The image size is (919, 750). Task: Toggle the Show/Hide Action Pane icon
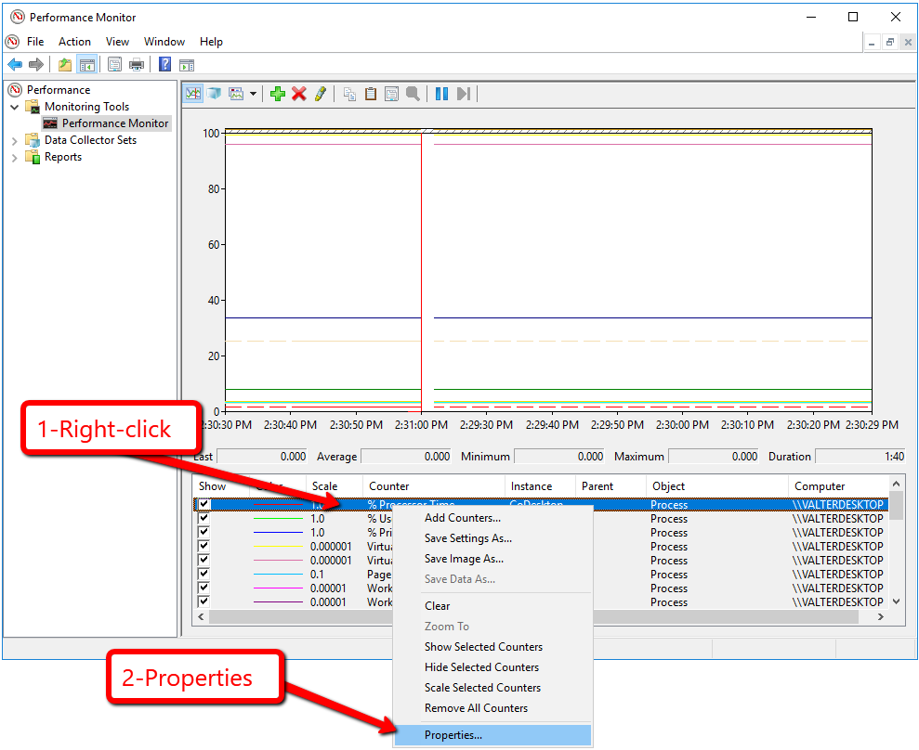point(187,65)
